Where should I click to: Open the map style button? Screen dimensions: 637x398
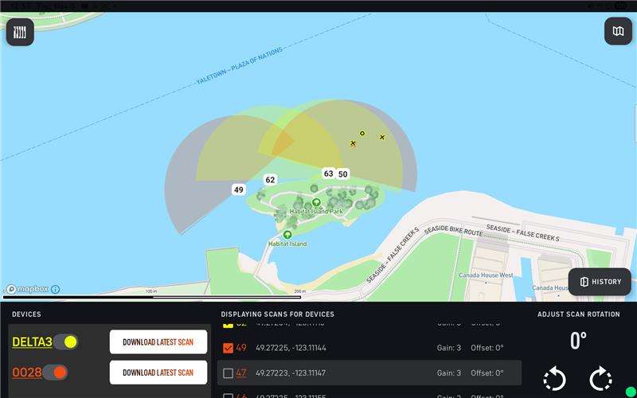pos(619,31)
